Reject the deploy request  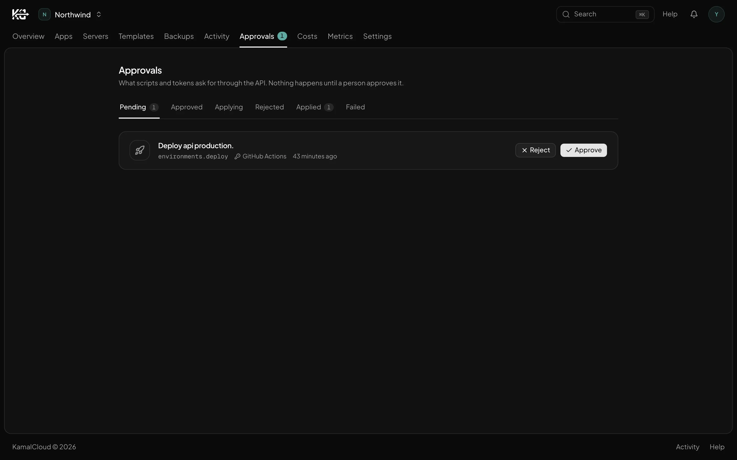pyautogui.click(x=535, y=150)
